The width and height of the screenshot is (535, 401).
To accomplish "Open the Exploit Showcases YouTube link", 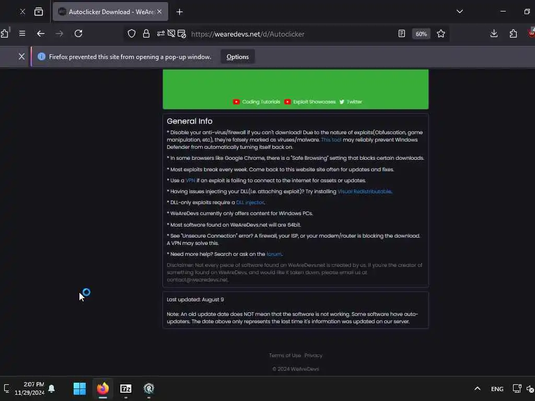I will point(310,102).
